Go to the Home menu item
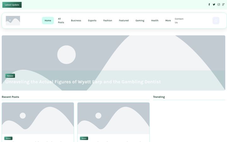Image resolution: width=227 pixels, height=142 pixels. click(48, 21)
